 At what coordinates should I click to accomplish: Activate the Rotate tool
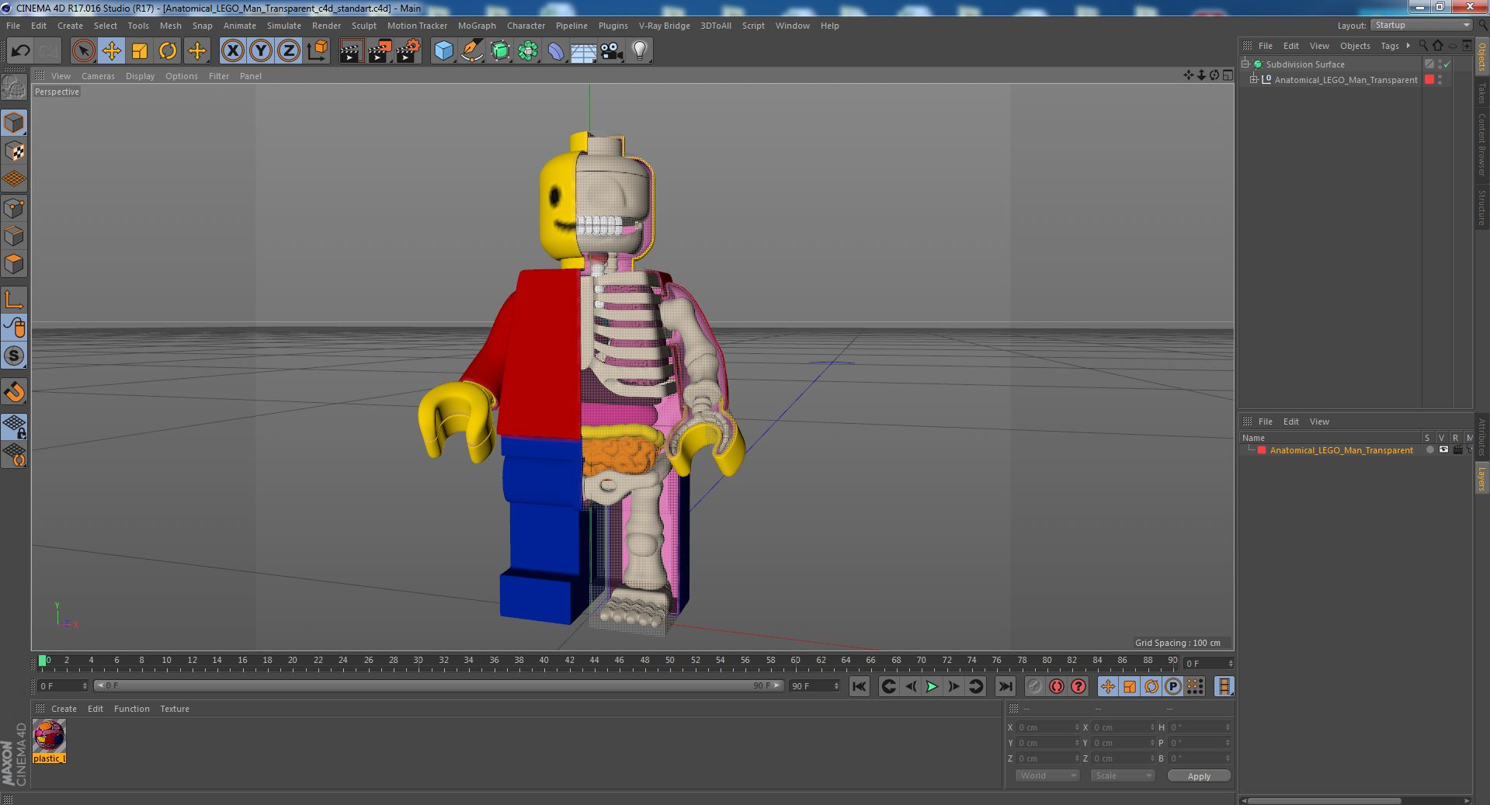click(x=167, y=51)
